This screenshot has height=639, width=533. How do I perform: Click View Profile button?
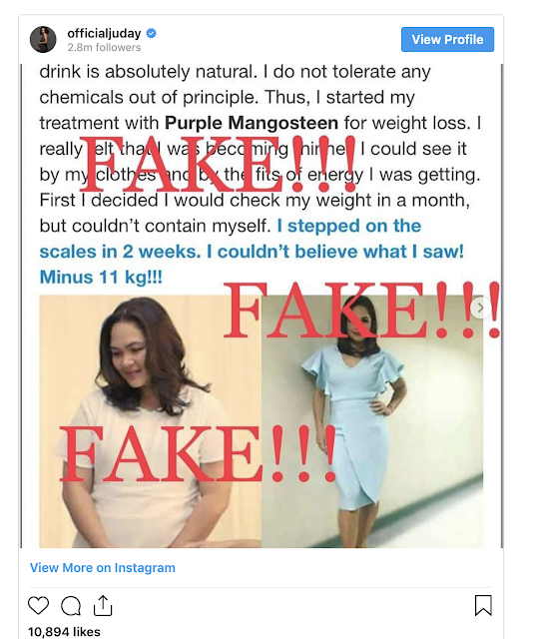click(x=447, y=40)
